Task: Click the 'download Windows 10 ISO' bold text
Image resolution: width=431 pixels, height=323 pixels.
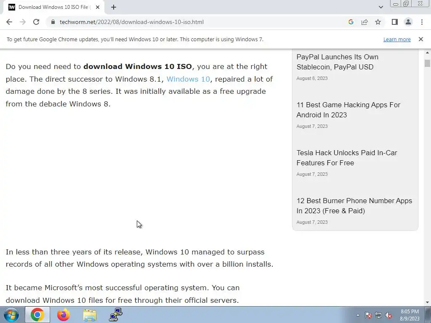Action: coord(138,66)
